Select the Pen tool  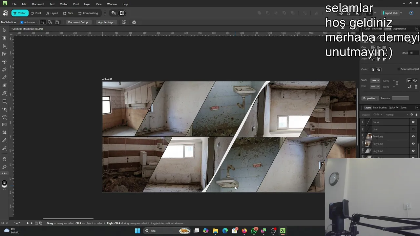[x=4, y=69]
